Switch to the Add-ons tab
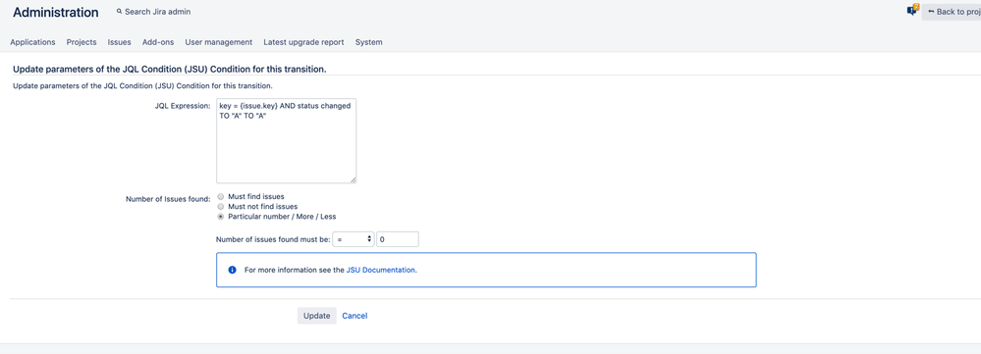This screenshot has width=981, height=354. [158, 42]
